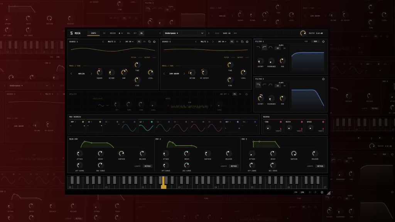Open Utility UNI OFF dropdown
The height and width of the screenshot is (222, 395).
[225, 94]
